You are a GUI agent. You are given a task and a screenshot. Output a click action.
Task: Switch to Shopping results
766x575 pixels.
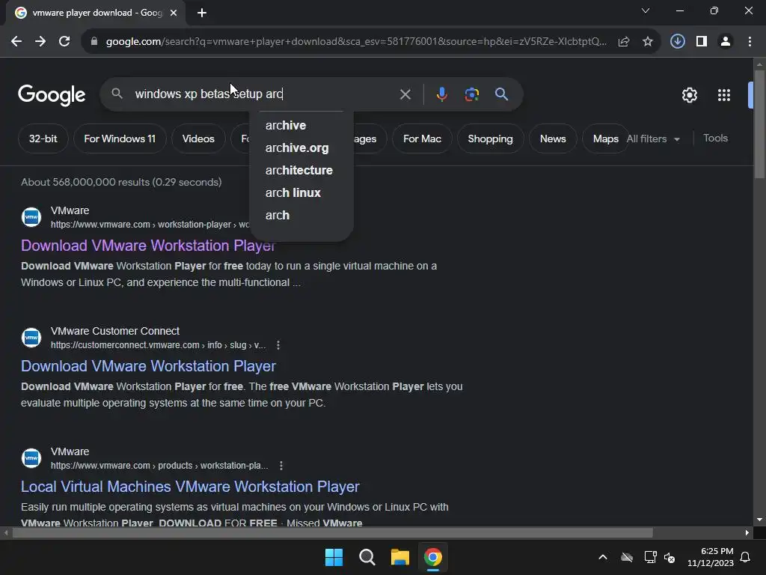[x=491, y=139]
